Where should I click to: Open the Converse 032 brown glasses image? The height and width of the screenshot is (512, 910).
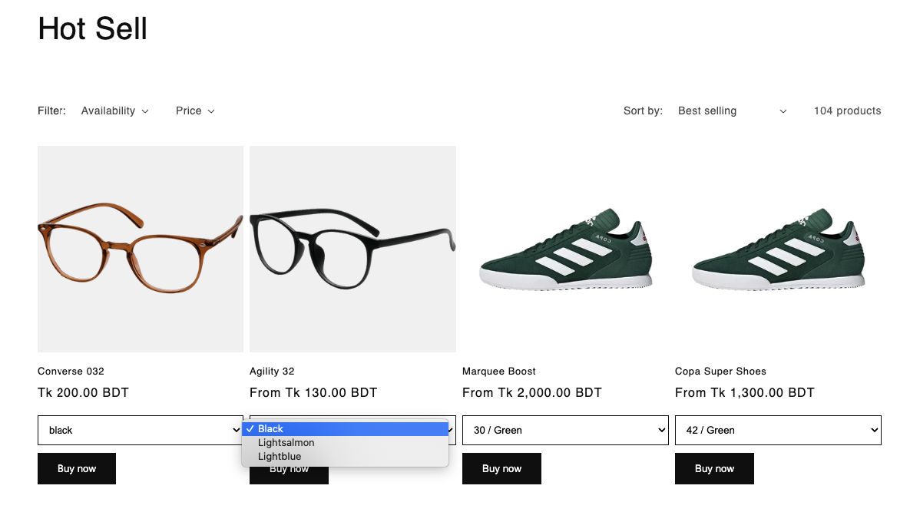coord(141,249)
